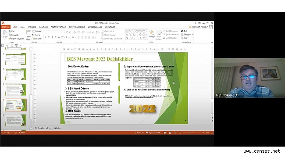Toggle the NOTLAR notes pane
Viewport: 285px width, 158px height.
[x=139, y=133]
